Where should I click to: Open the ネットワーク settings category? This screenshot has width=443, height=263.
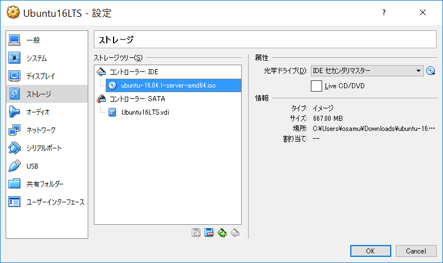[41, 130]
